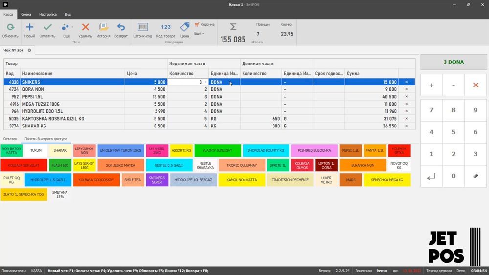Image resolution: width=489 pixels, height=275 pixels.
Task: Open the Смена menu
Action: [26, 14]
